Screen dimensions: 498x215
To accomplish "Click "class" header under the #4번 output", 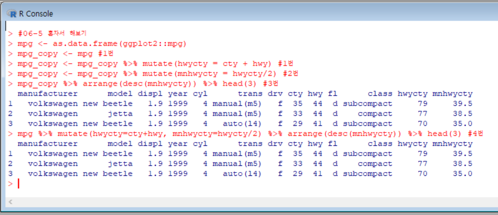I will click(x=380, y=144).
